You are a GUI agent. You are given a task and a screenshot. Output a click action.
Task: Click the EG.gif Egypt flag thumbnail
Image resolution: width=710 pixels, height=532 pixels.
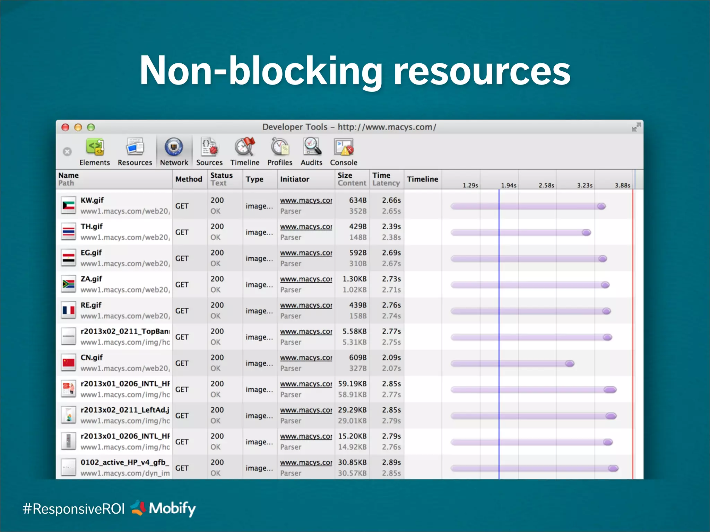(x=69, y=258)
